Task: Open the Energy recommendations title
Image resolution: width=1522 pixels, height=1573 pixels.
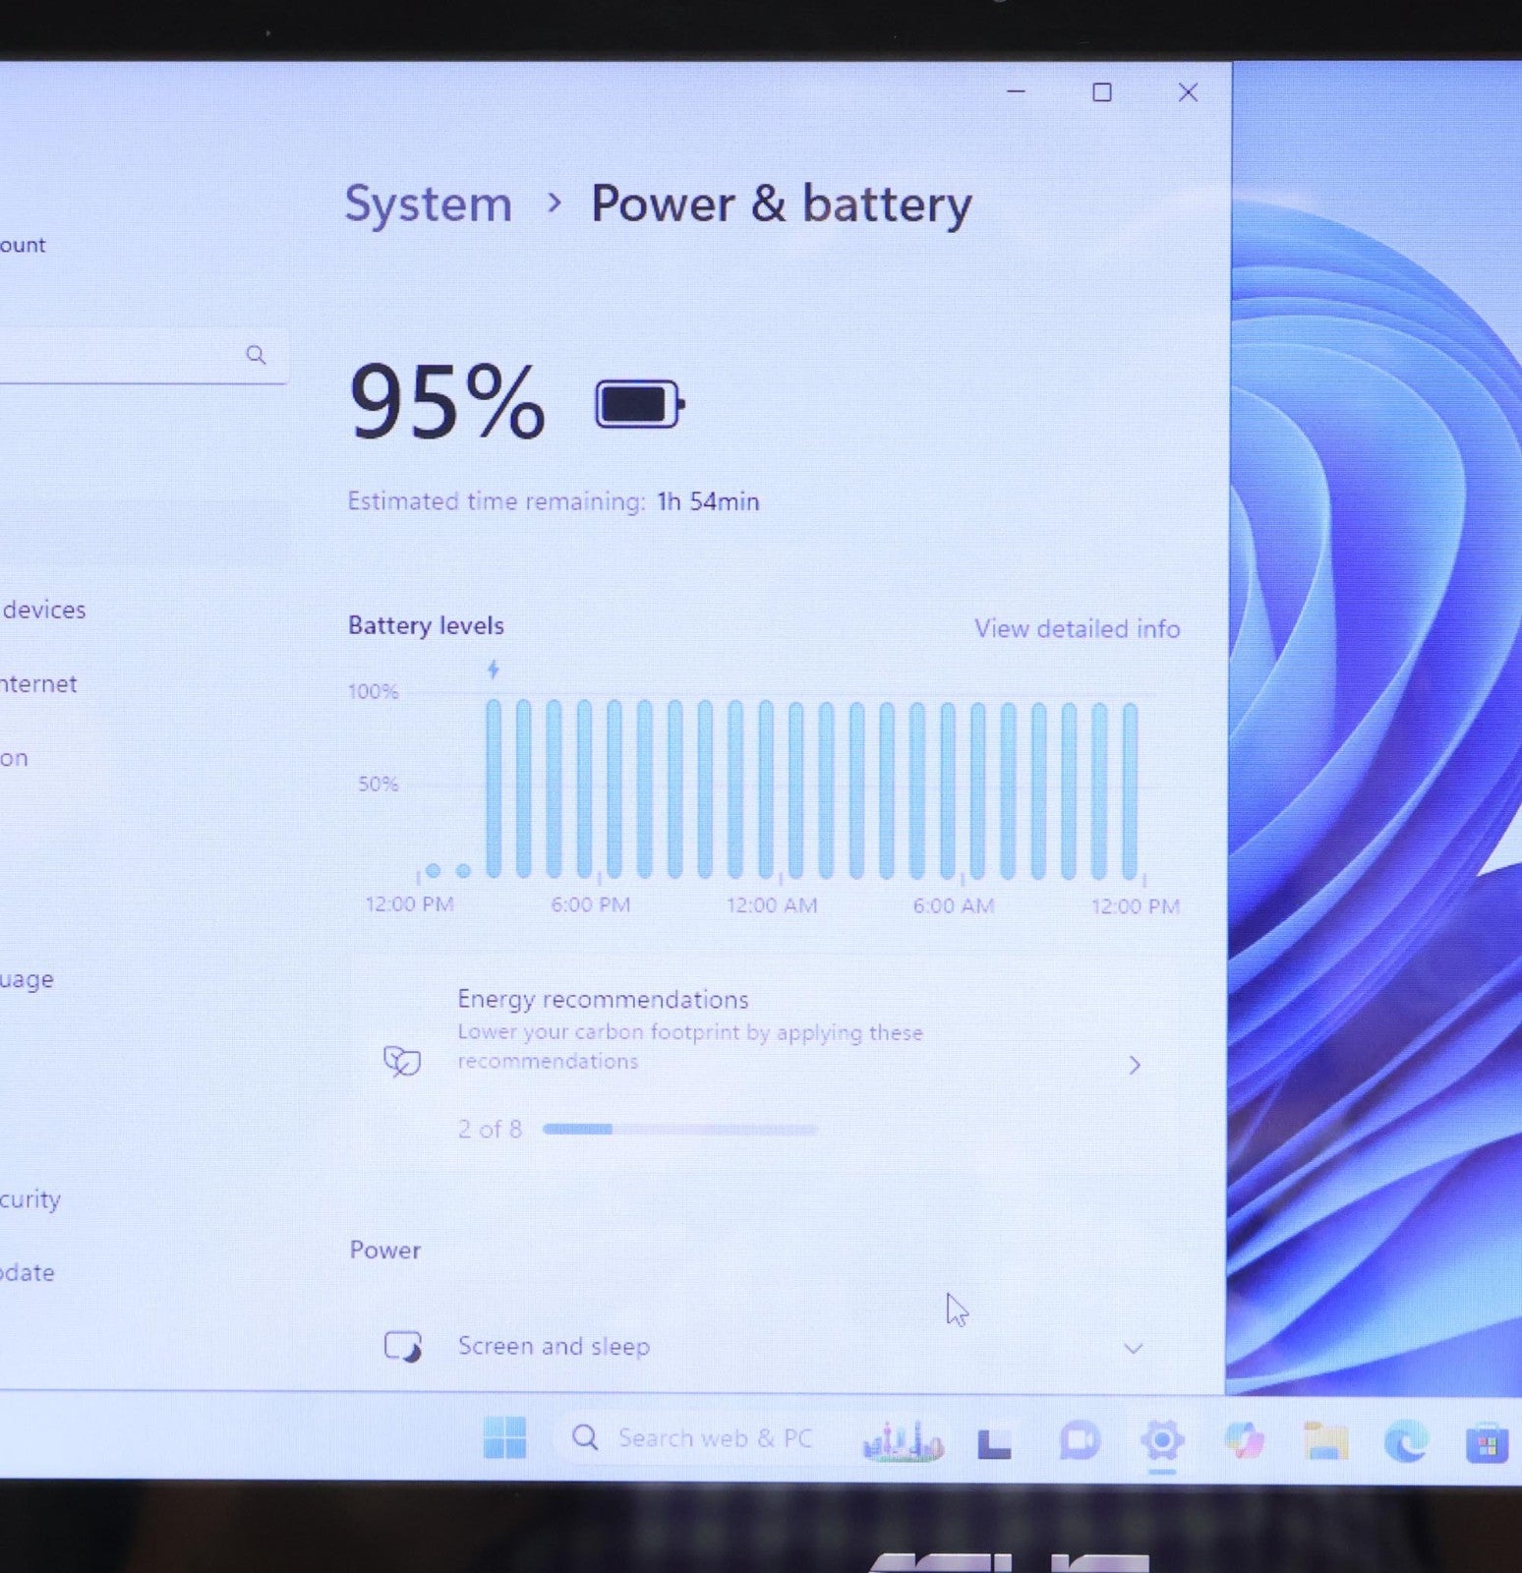Action: coord(603,1000)
